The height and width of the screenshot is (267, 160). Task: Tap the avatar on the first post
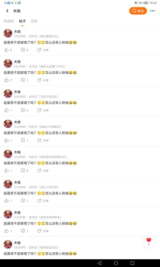click(8, 33)
